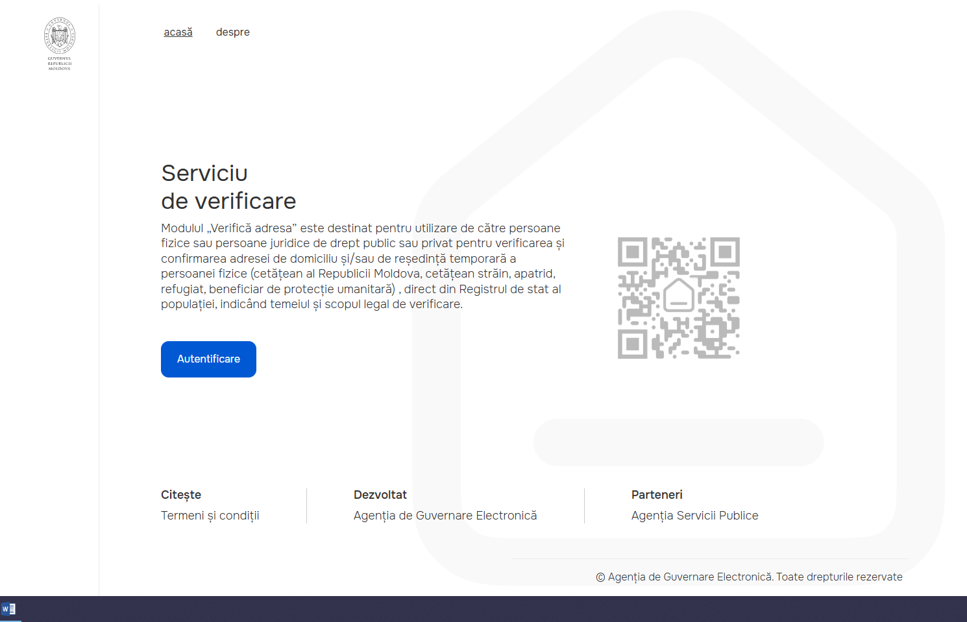This screenshot has height=622, width=967.
Task: Open the Agenția Servicii Publice link
Action: click(x=695, y=516)
